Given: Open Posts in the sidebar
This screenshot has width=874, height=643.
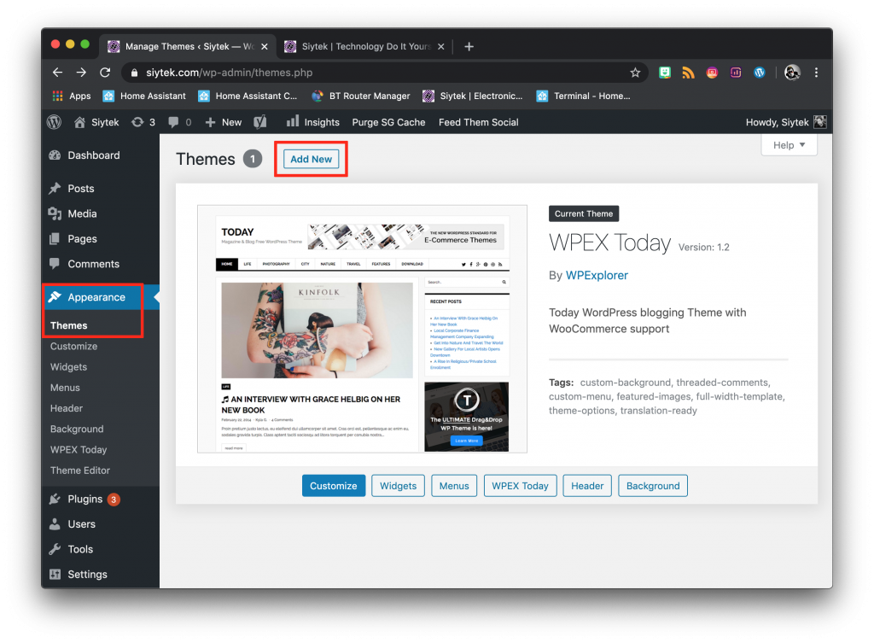Looking at the screenshot, I should [81, 189].
